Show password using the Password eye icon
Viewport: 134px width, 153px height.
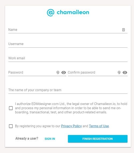(x=64, y=72)
